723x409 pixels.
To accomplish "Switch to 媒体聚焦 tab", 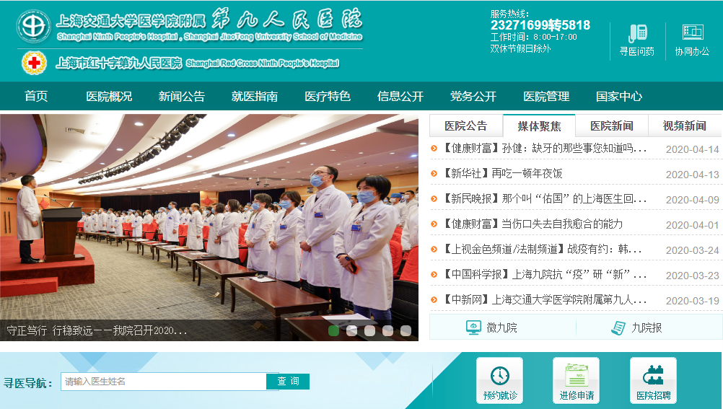I will coord(539,126).
